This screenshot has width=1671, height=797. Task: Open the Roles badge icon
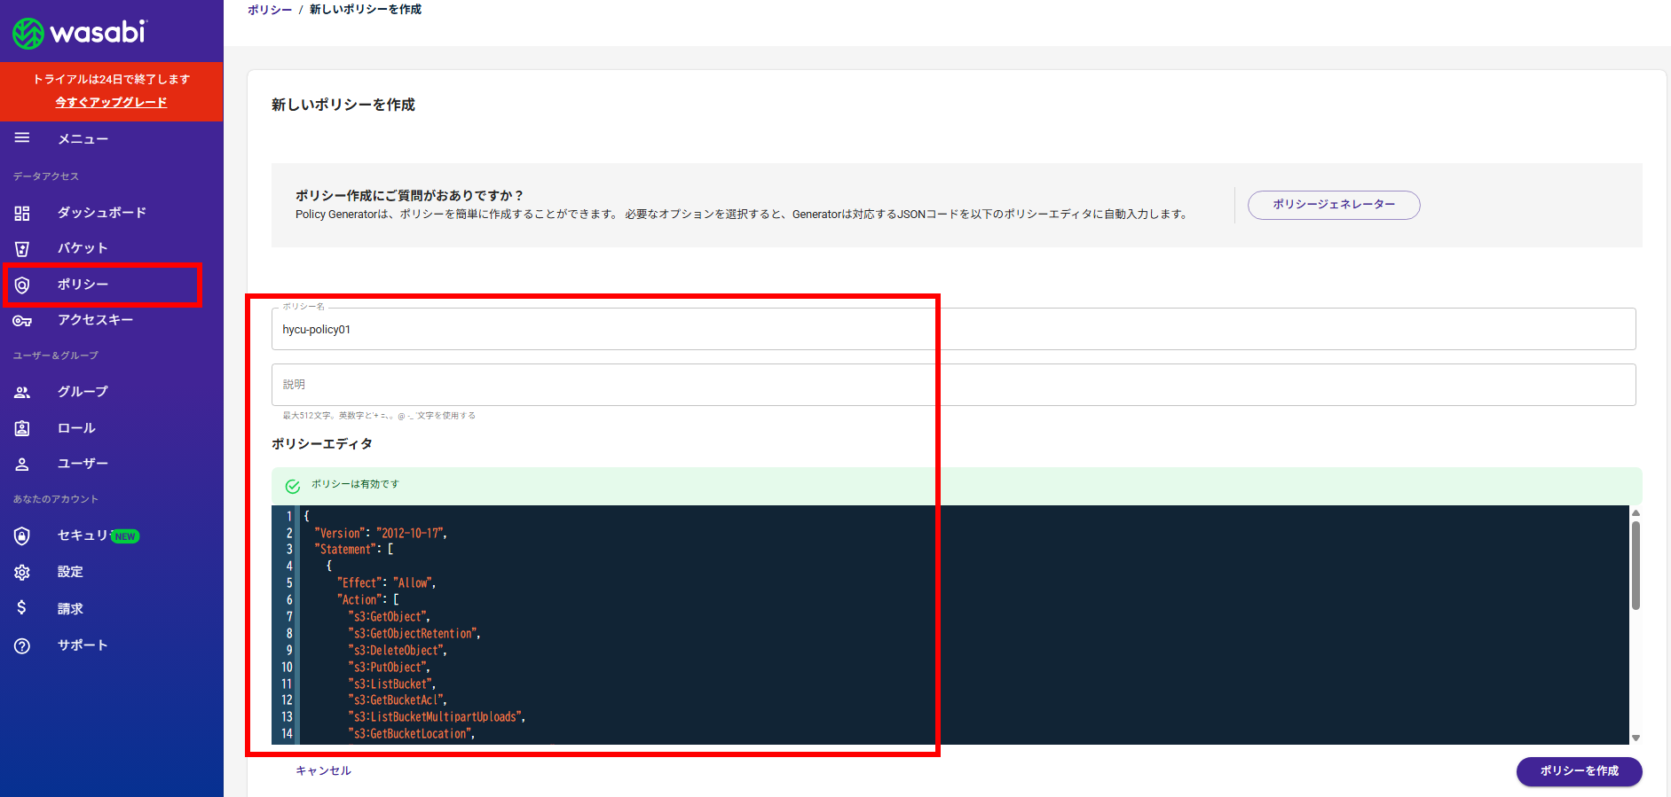click(22, 428)
